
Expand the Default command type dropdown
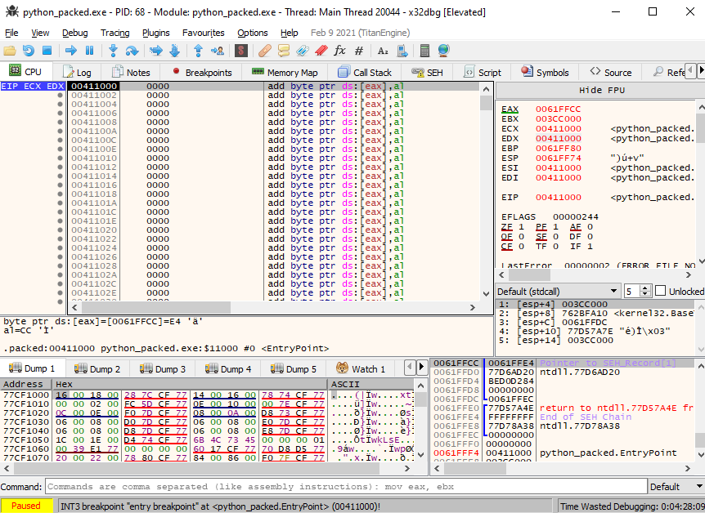tap(674, 487)
